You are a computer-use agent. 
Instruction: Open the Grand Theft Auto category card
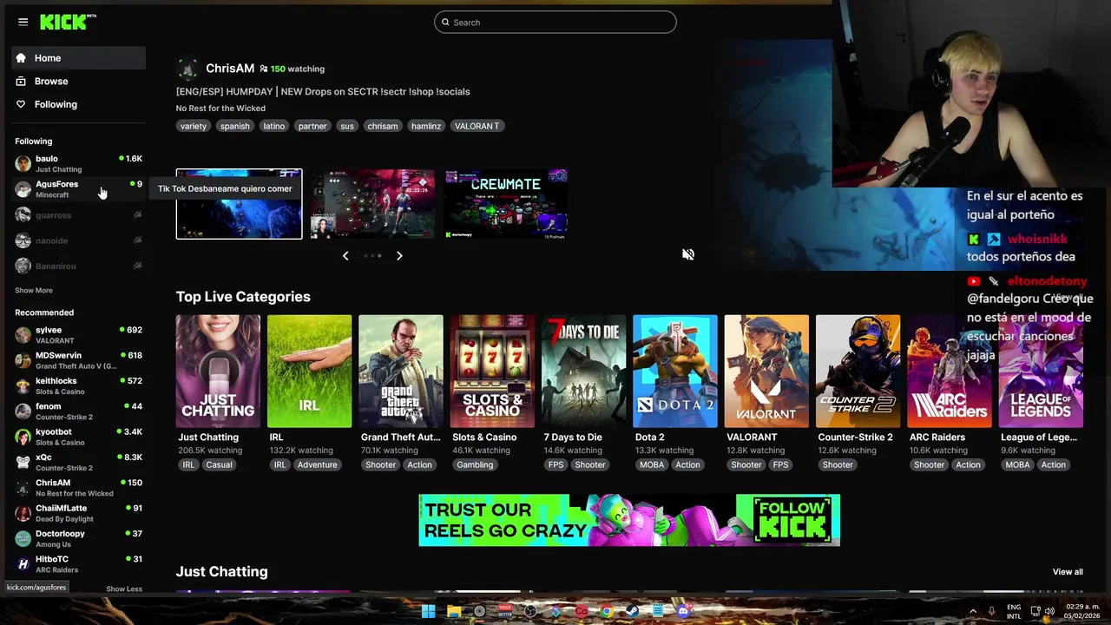(x=401, y=372)
